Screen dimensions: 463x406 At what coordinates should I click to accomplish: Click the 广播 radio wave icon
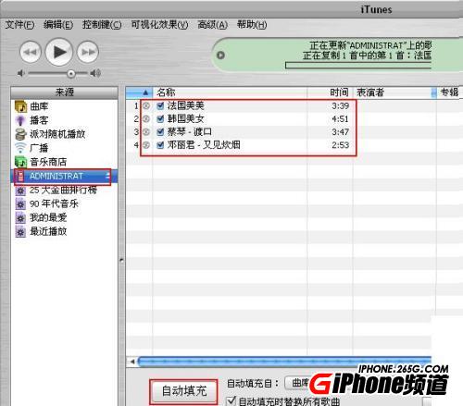pos(20,148)
